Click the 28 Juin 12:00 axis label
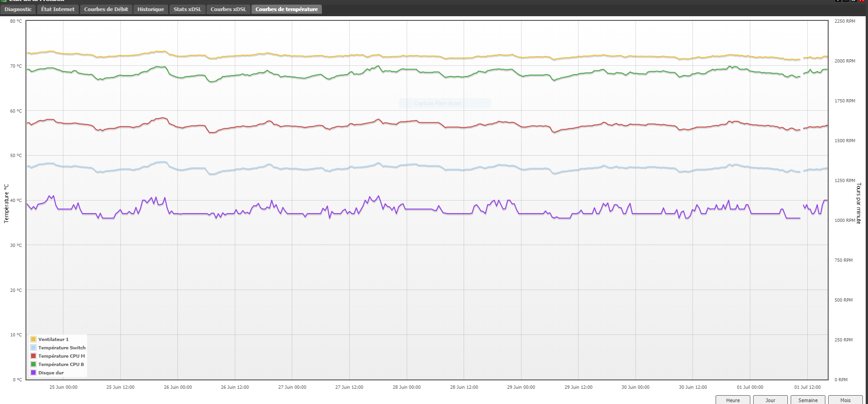This screenshot has width=868, height=404. [464, 387]
